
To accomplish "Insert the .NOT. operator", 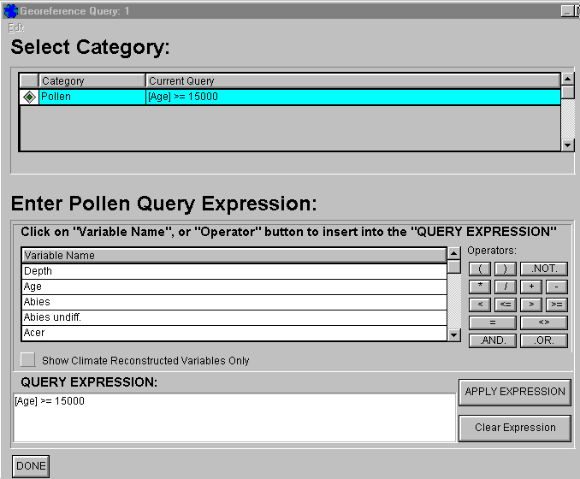I will click(544, 269).
